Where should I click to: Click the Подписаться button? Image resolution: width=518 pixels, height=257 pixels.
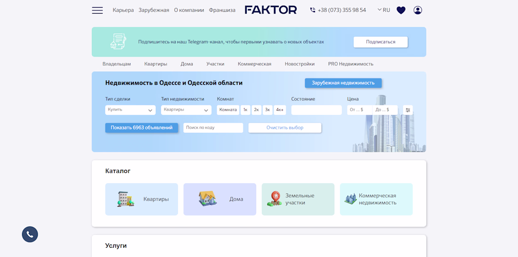[380, 42]
